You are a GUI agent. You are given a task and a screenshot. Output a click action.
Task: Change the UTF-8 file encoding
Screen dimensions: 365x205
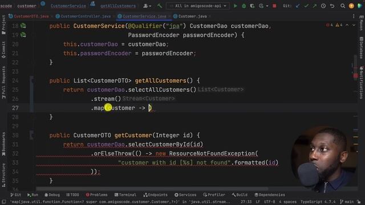coord(270,202)
